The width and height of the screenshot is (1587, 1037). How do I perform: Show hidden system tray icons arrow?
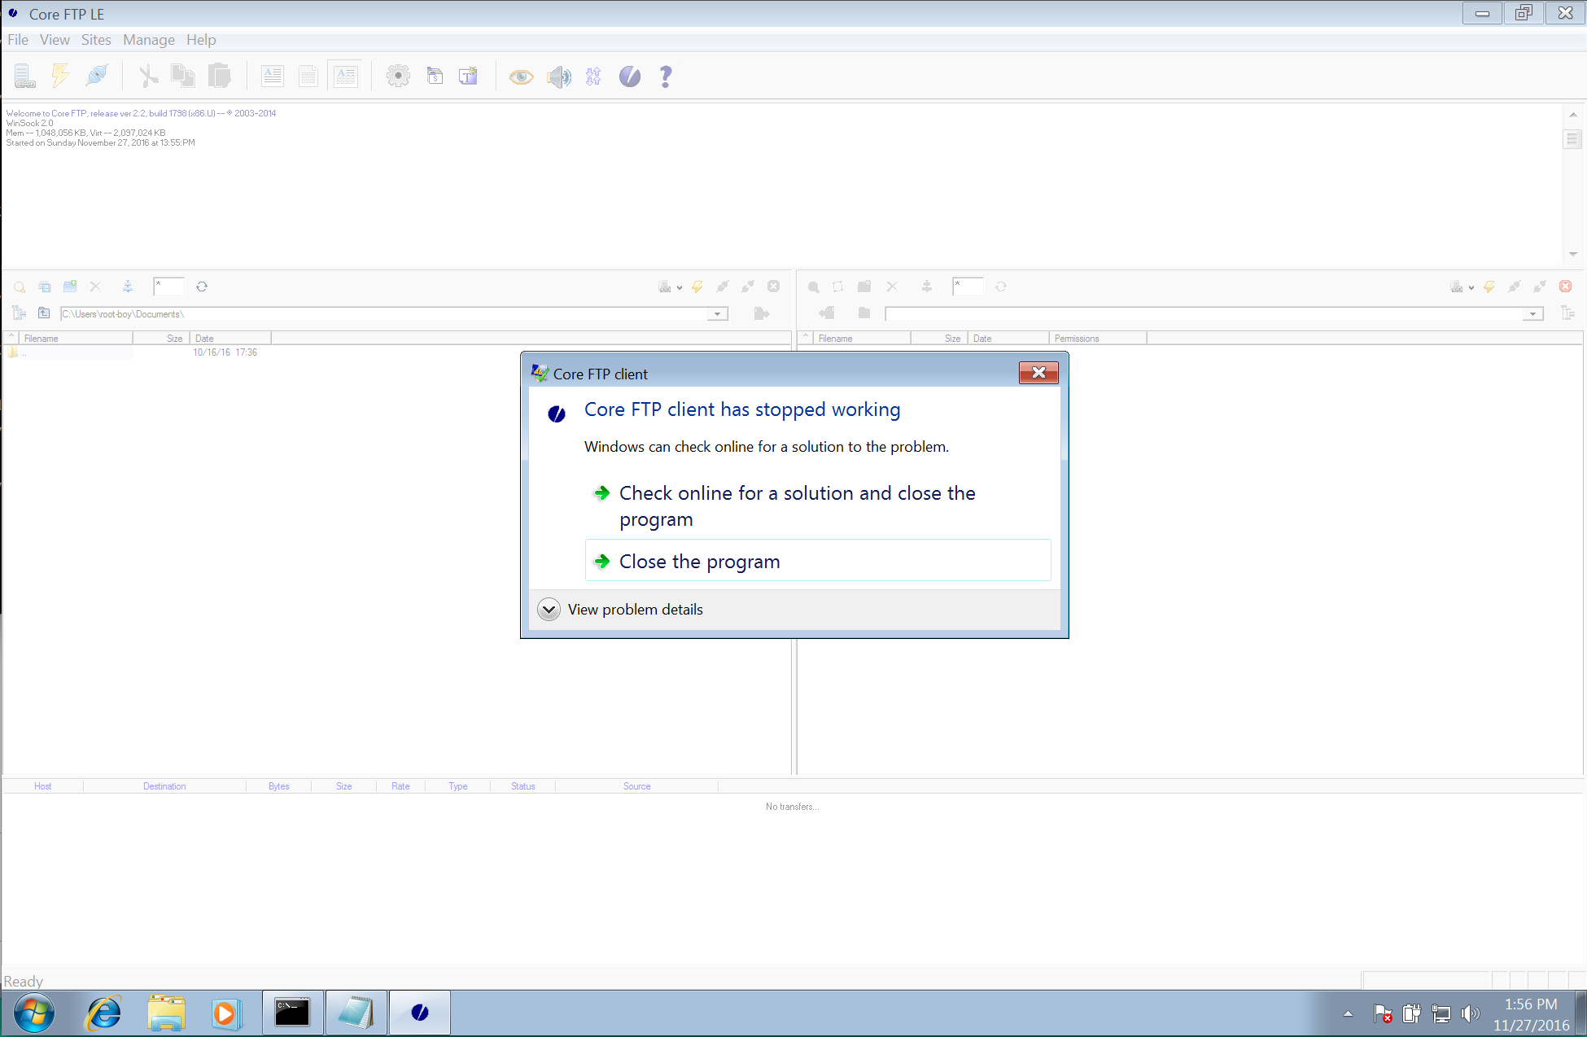coord(1348,1013)
